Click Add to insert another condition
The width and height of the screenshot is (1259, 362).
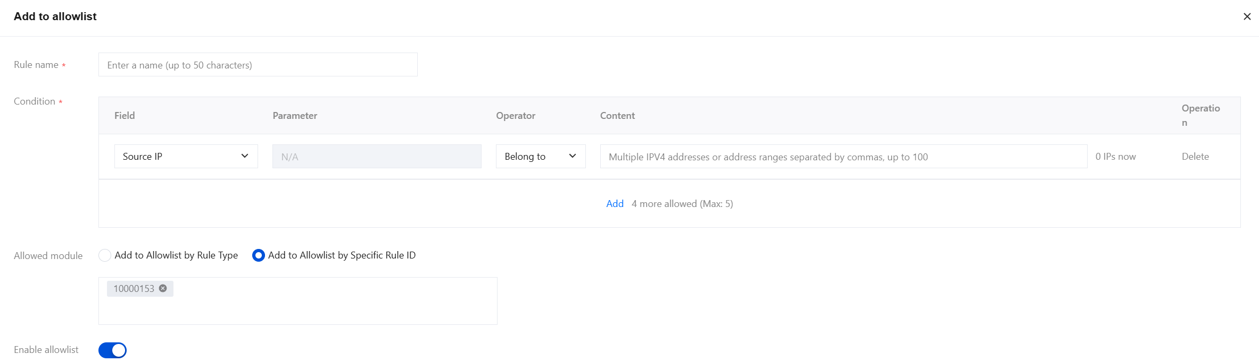(x=615, y=204)
